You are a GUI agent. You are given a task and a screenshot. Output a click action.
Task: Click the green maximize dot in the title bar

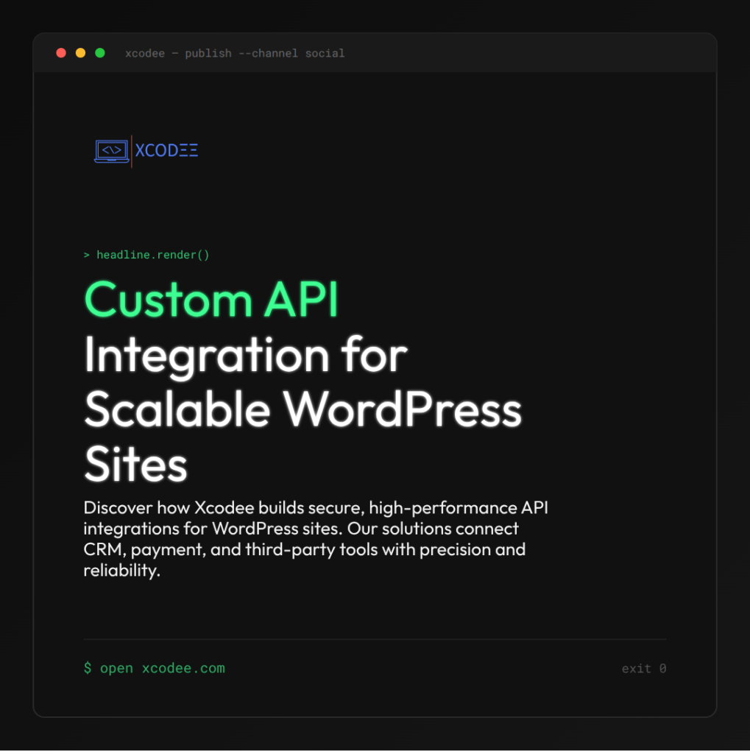click(100, 53)
